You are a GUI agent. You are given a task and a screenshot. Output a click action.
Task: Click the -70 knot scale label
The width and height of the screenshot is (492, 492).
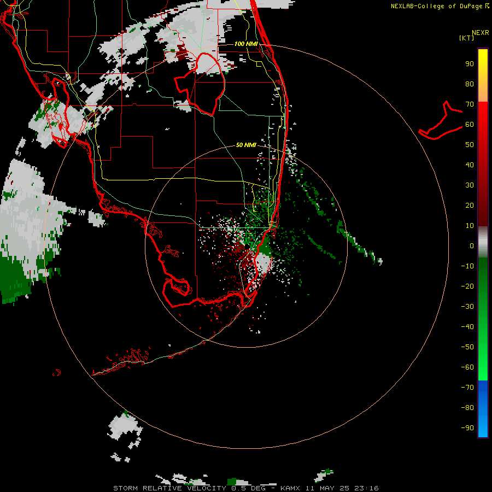pos(467,388)
